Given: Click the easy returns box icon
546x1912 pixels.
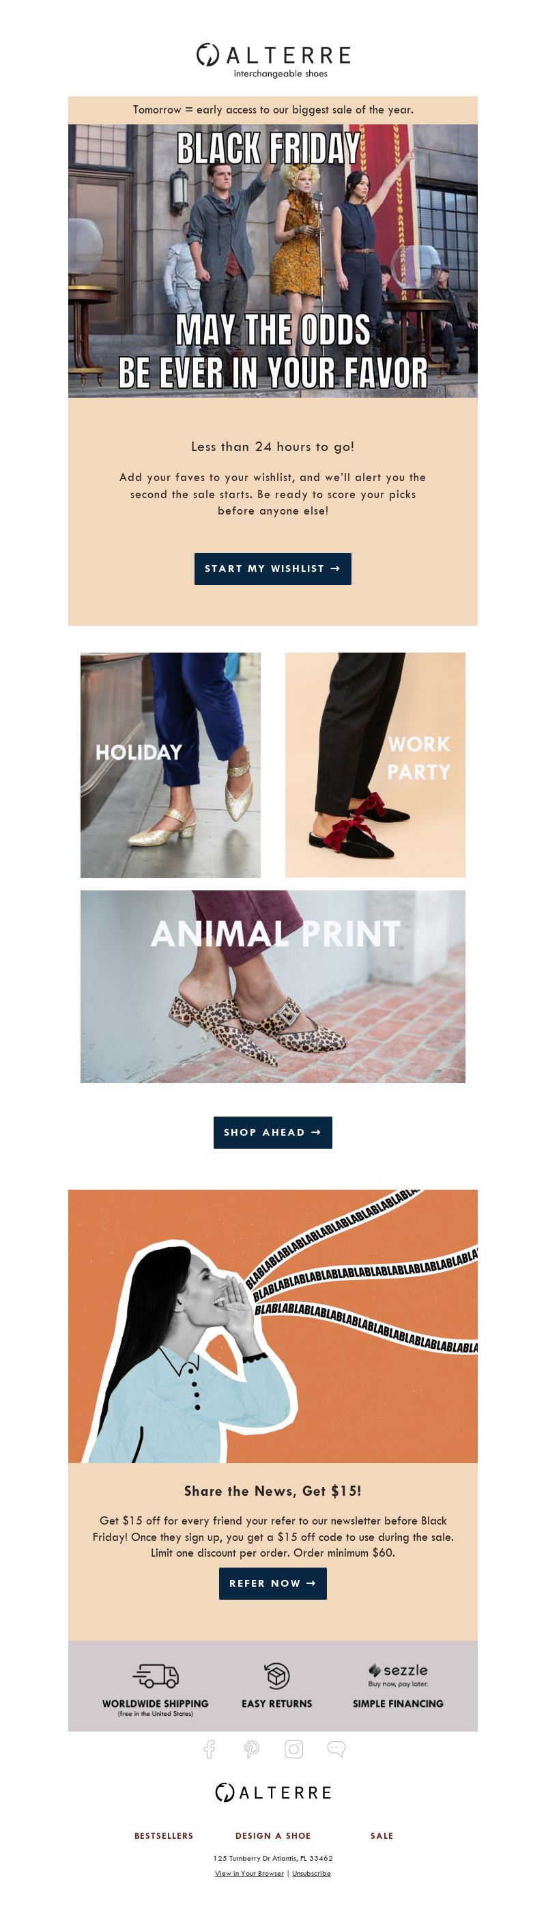Looking at the screenshot, I should 277,1676.
